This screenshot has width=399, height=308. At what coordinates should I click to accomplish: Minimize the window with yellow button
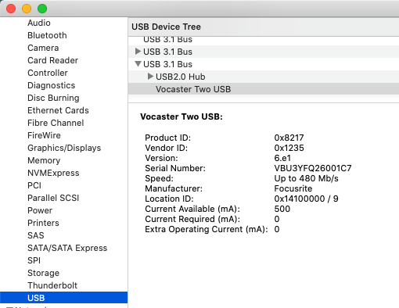[x=27, y=9]
